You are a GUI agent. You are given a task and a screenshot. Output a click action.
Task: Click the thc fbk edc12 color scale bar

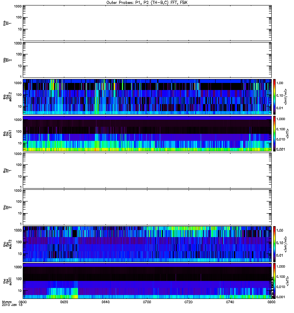point(274,244)
